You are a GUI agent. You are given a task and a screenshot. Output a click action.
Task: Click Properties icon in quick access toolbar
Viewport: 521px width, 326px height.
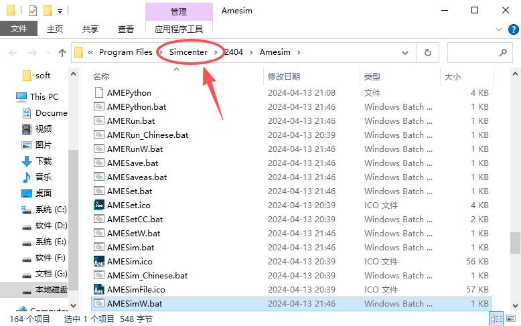pos(33,11)
